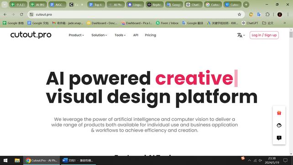The image size is (293, 165).
Task: Open the Windows Start menu
Action: [5, 160]
